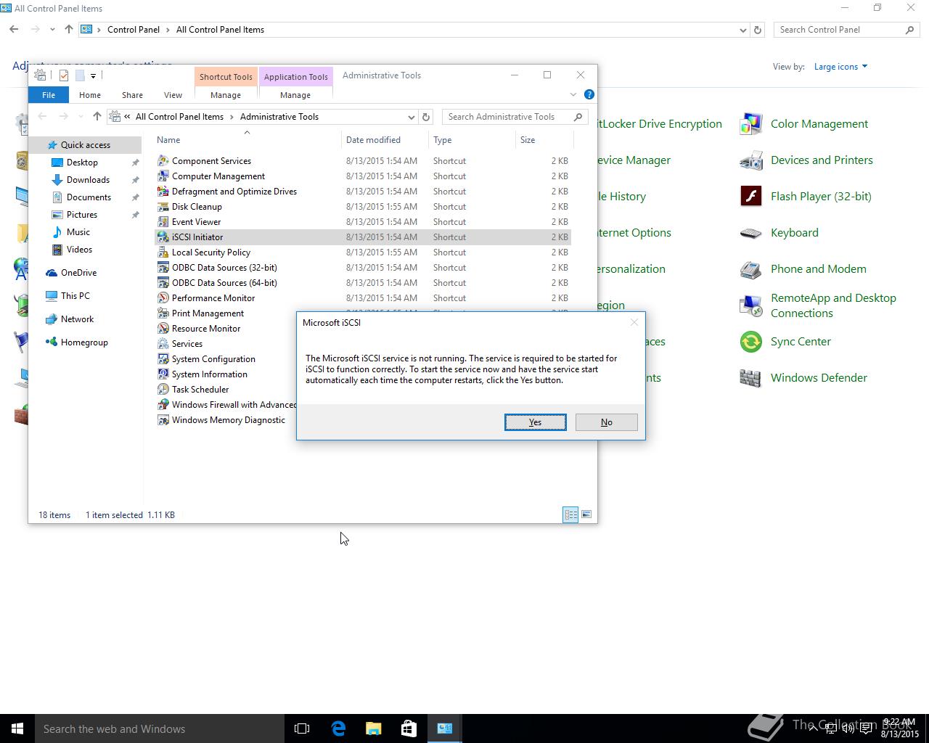929x743 pixels.
Task: Launch Microsoft Edge from taskbar
Action: [x=338, y=728]
